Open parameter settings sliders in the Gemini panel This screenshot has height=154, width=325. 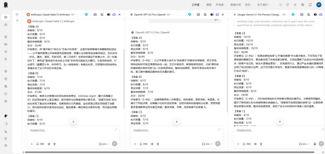308,15
